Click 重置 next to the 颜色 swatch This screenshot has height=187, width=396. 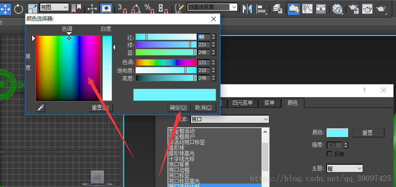click(x=368, y=133)
